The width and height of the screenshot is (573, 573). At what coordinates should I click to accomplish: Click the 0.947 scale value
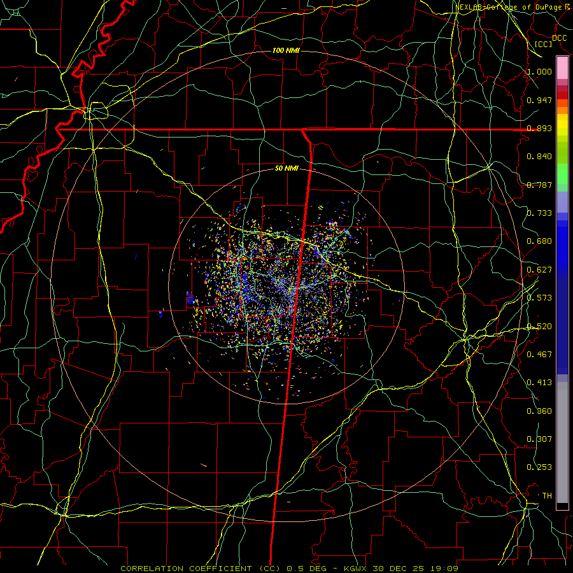click(x=539, y=100)
